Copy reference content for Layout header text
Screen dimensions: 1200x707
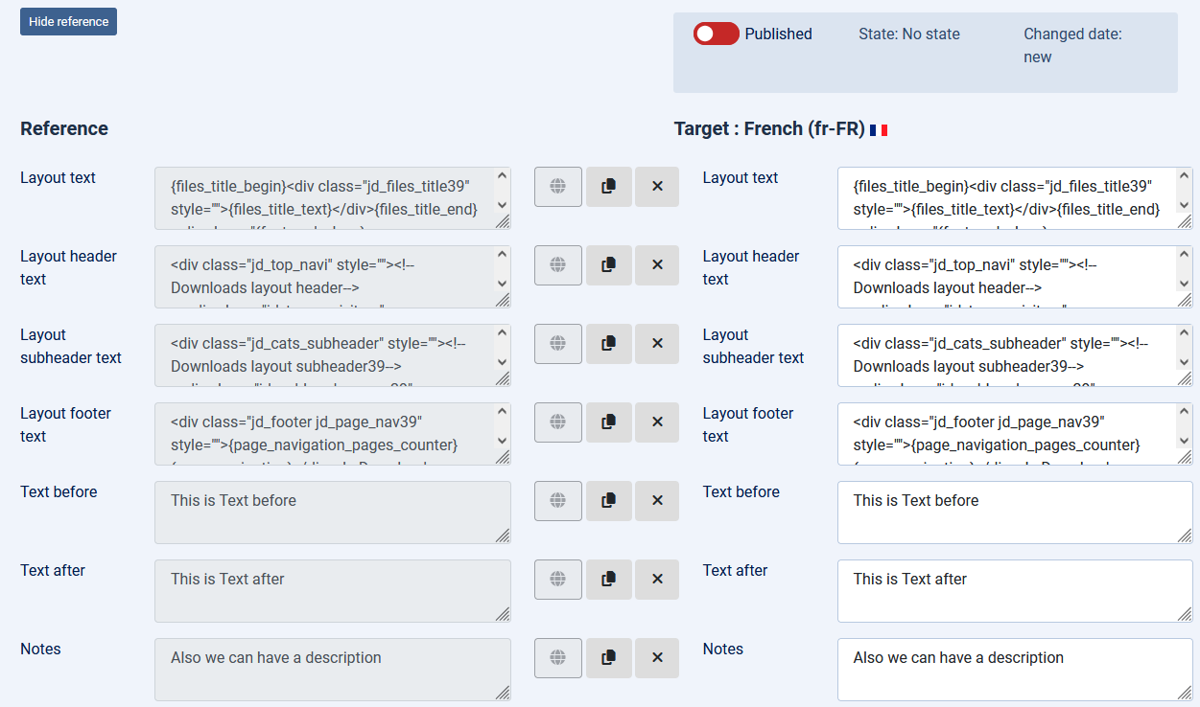[x=607, y=264]
